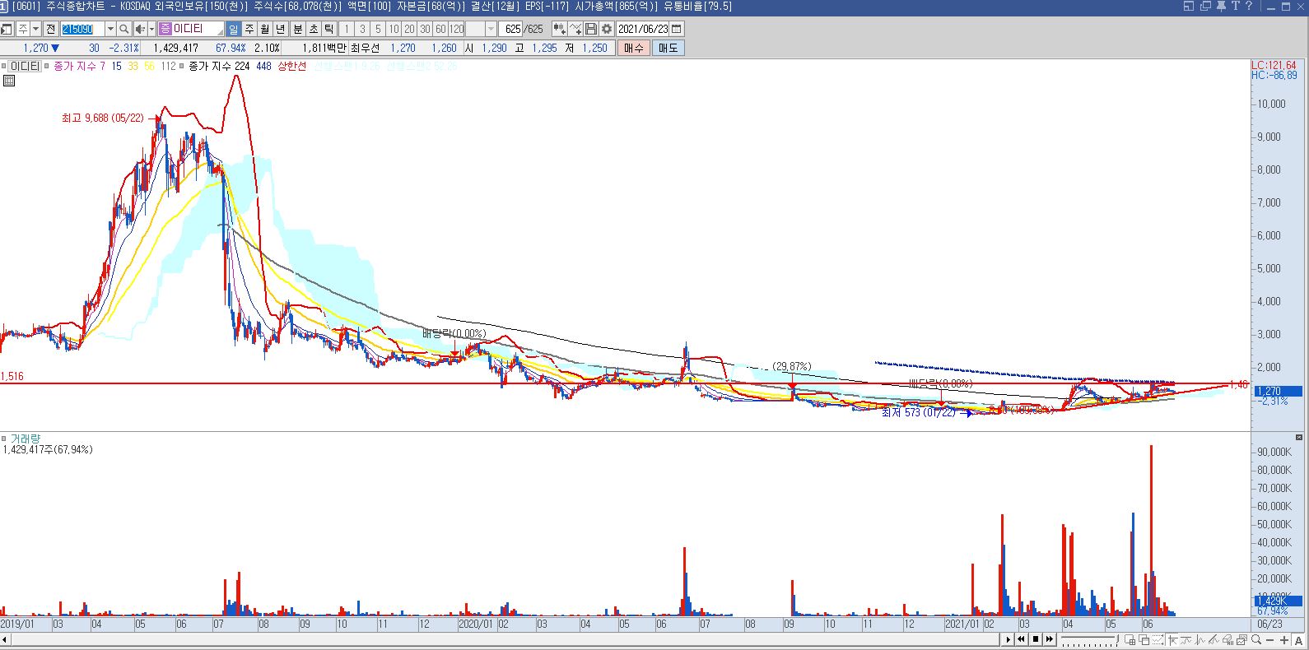Open chart settings gear icon
The width and height of the screenshot is (1309, 650).
pos(607,29)
